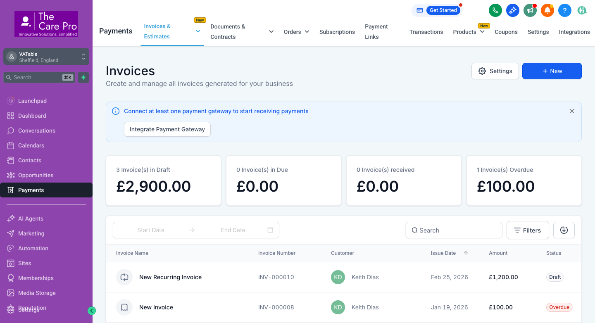Close the payment gateway info banner
This screenshot has height=323, width=595.
[x=571, y=111]
